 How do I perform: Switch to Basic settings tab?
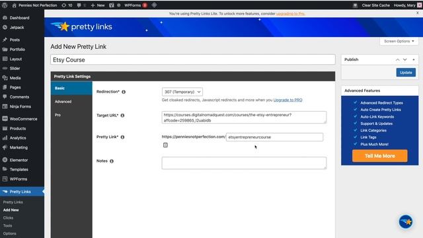tap(71, 88)
